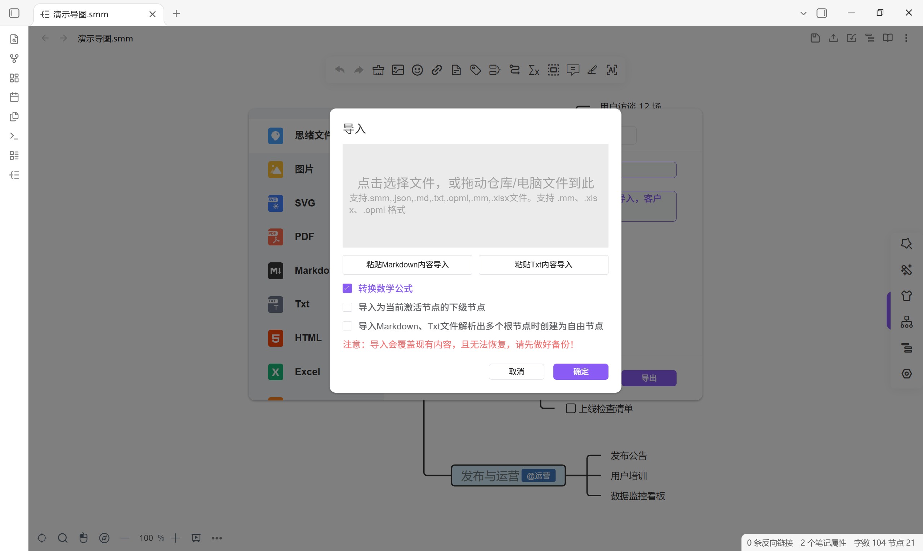Viewport: 923px width, 551px height.
Task: Click the mouse mode icon at bottom
Action: pyautogui.click(x=84, y=538)
